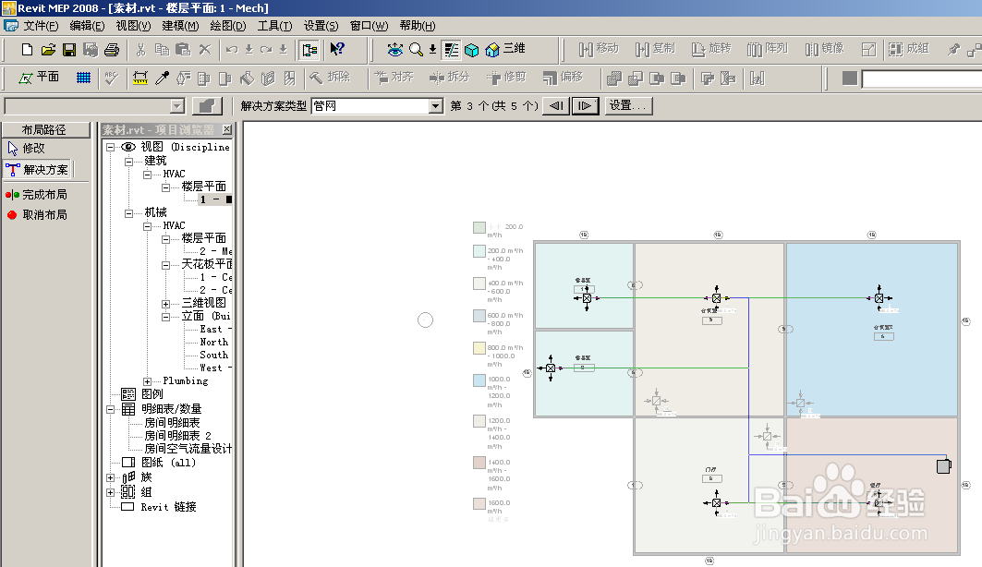Screen dimensions: 982x567
Task: Open the 帮助(H) menu
Action: 418,26
